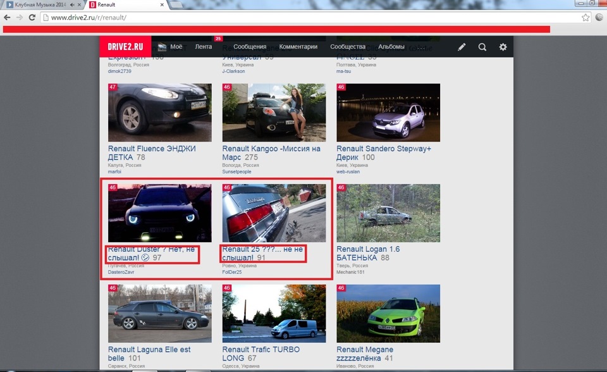Click the 47 badge on Fluence thumbnail

(x=113, y=87)
